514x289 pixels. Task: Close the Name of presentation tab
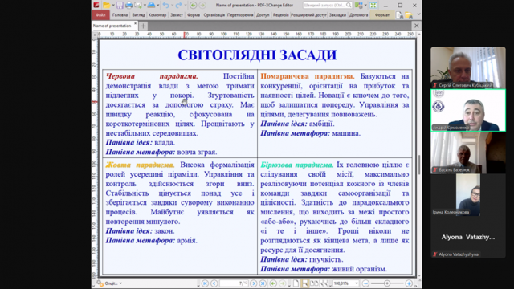coord(135,24)
